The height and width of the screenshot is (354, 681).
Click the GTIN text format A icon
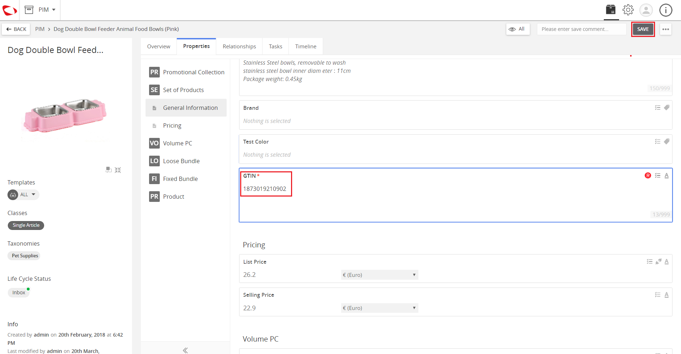coord(666,176)
